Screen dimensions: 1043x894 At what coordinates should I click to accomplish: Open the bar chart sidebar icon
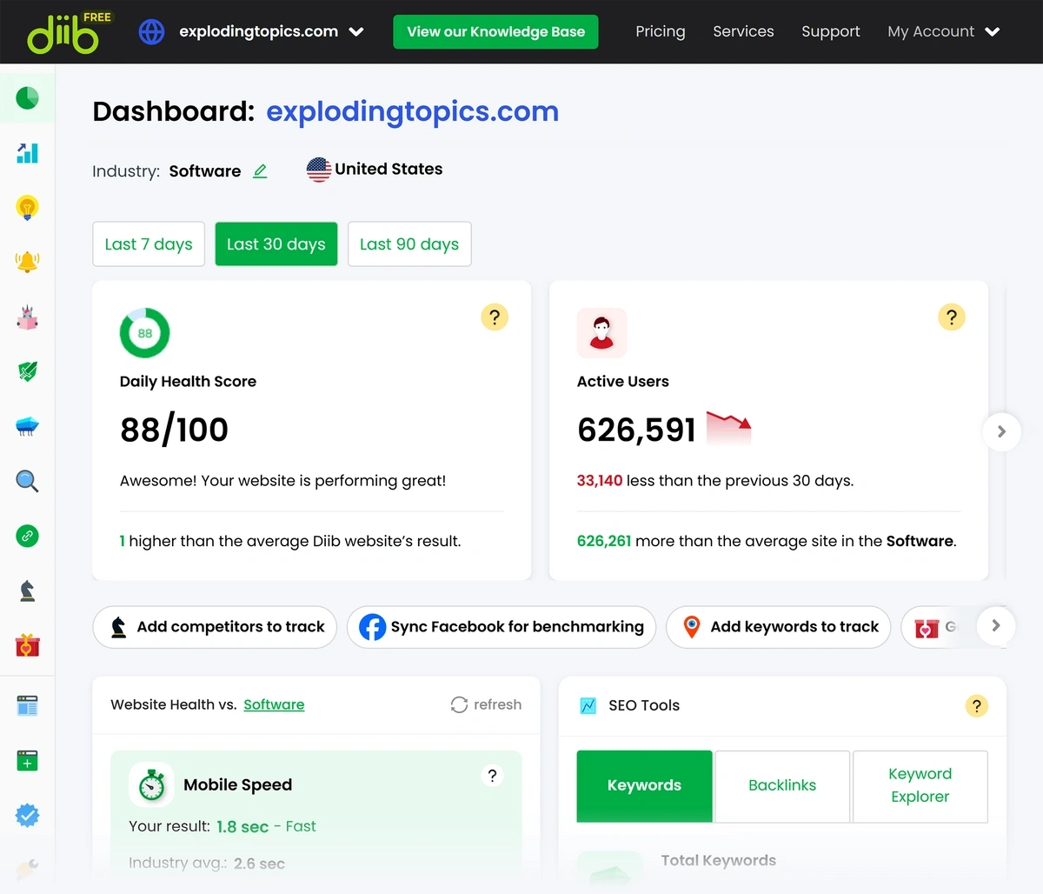27,153
